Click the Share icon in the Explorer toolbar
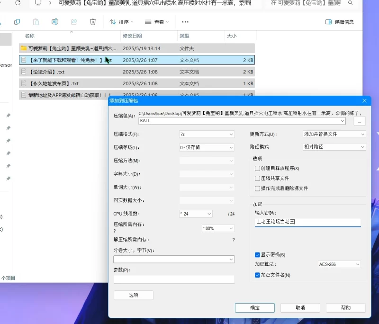Viewport: 379px width, 324px height. (x=74, y=22)
